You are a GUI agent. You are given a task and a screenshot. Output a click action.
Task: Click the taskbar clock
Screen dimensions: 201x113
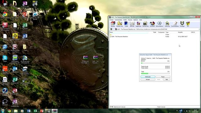(195, 111)
